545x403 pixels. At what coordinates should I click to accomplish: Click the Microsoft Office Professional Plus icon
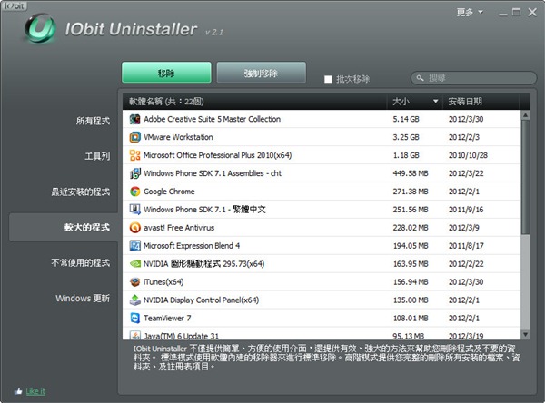[134, 155]
